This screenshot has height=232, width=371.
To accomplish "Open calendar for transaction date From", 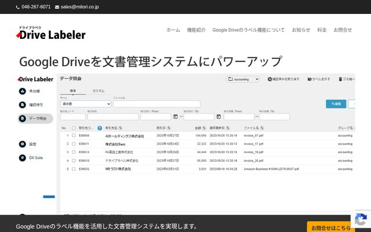I will pyautogui.click(x=175, y=117).
